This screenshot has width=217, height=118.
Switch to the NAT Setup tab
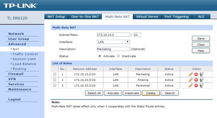tap(56, 17)
